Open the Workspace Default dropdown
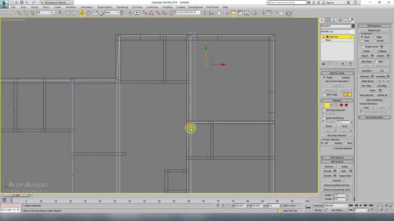 point(57,2)
